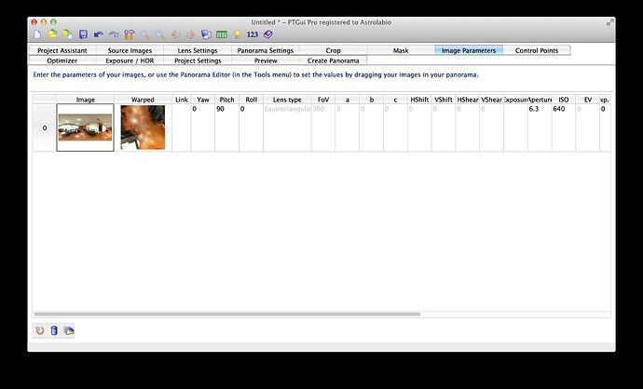Toggle fullscreen with the window corner arrows icon

(x=609, y=23)
